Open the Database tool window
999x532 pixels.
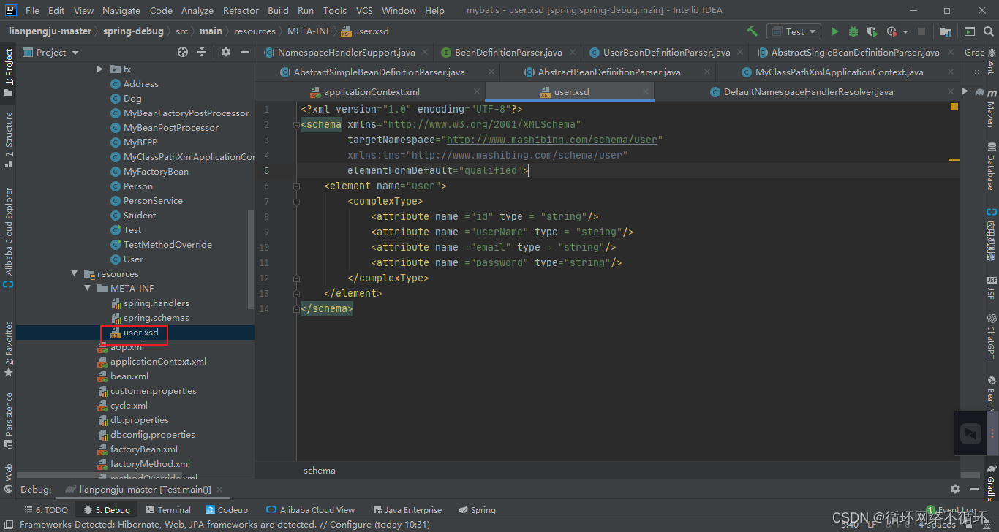[x=992, y=167]
